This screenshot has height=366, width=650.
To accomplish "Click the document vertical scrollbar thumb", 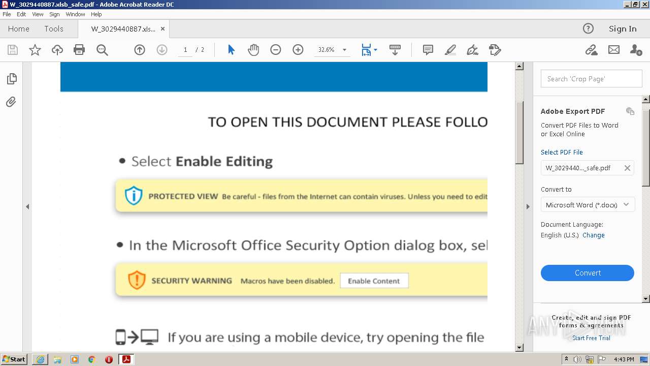I will click(x=519, y=132).
